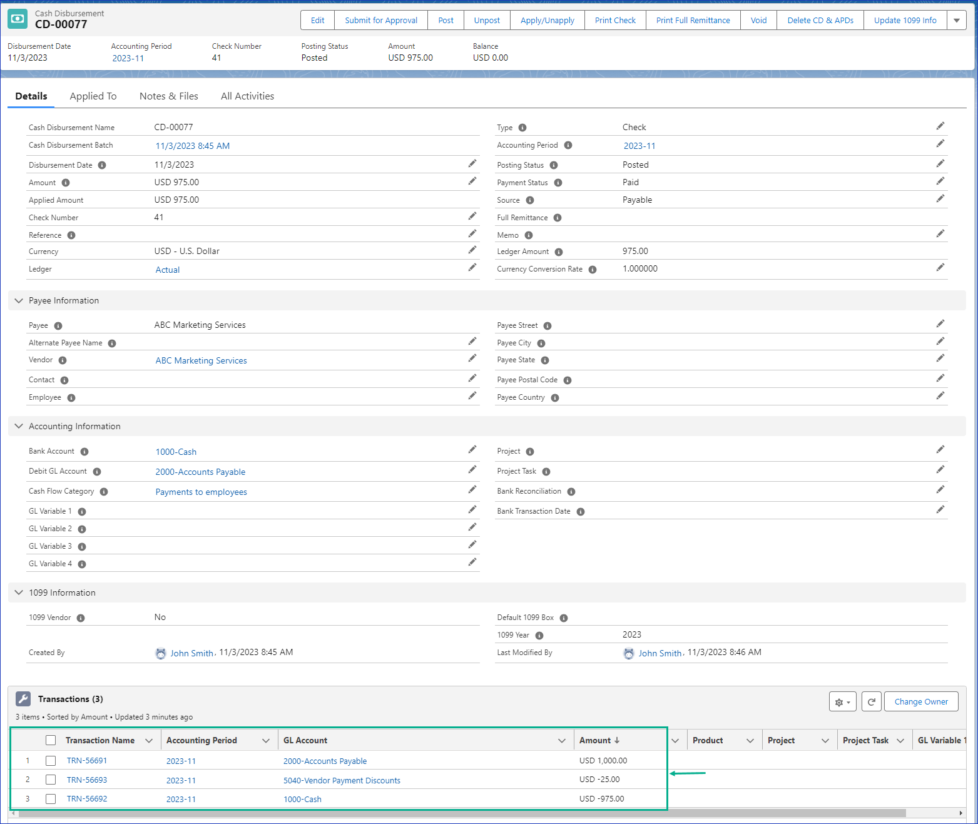Open Accounting Period column menu chevron

click(266, 740)
